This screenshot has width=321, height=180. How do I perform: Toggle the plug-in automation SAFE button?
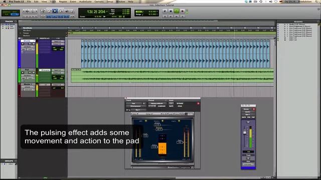[171, 106]
